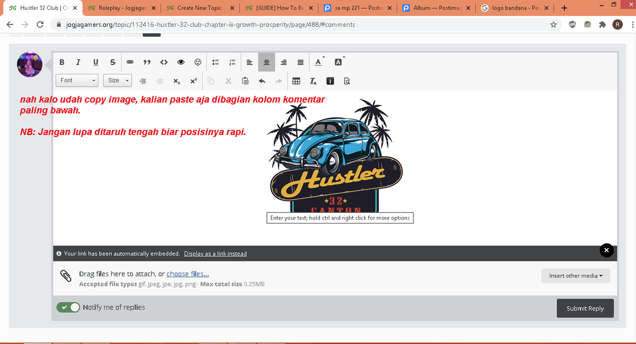
Task: Close the Hustler 32 Club tab
Action: [75, 8]
